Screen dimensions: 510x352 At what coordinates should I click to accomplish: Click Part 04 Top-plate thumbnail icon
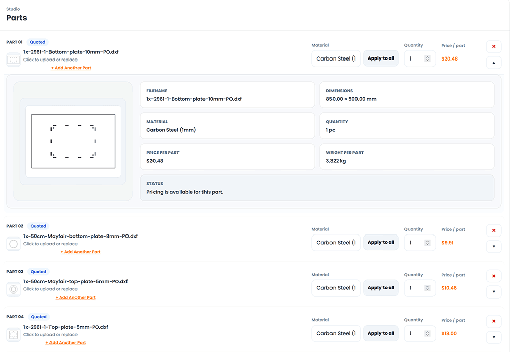(14, 335)
